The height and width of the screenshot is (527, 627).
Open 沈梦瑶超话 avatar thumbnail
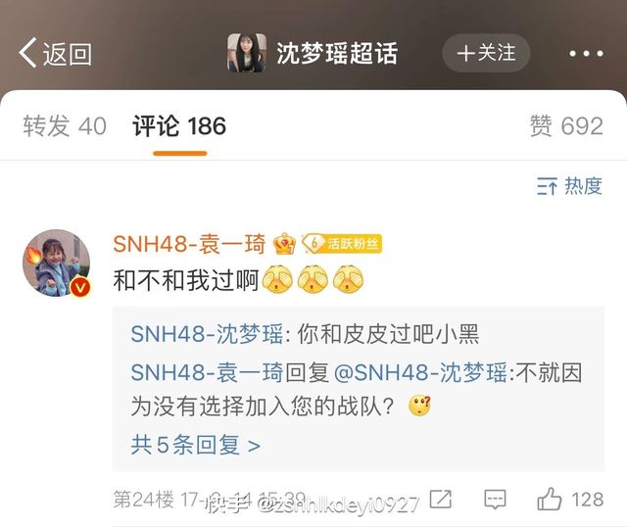[x=247, y=53]
